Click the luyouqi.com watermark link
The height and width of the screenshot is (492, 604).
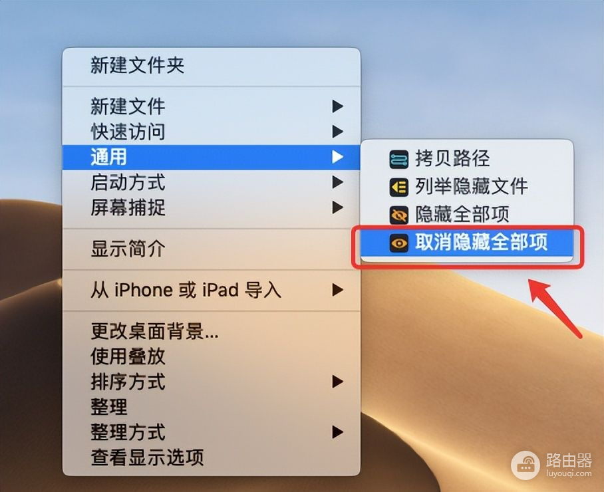pos(569,473)
